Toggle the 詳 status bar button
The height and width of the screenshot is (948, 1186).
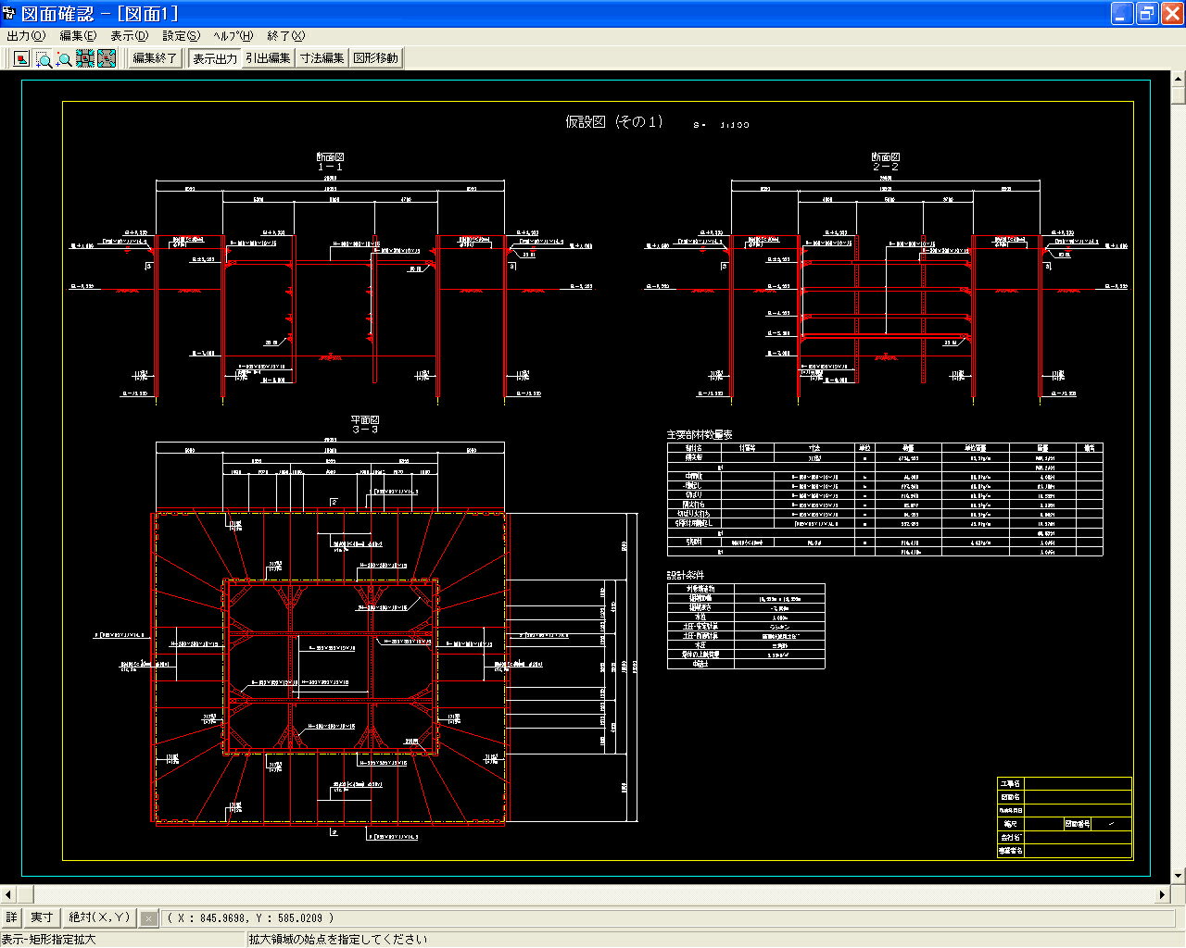tap(11, 917)
